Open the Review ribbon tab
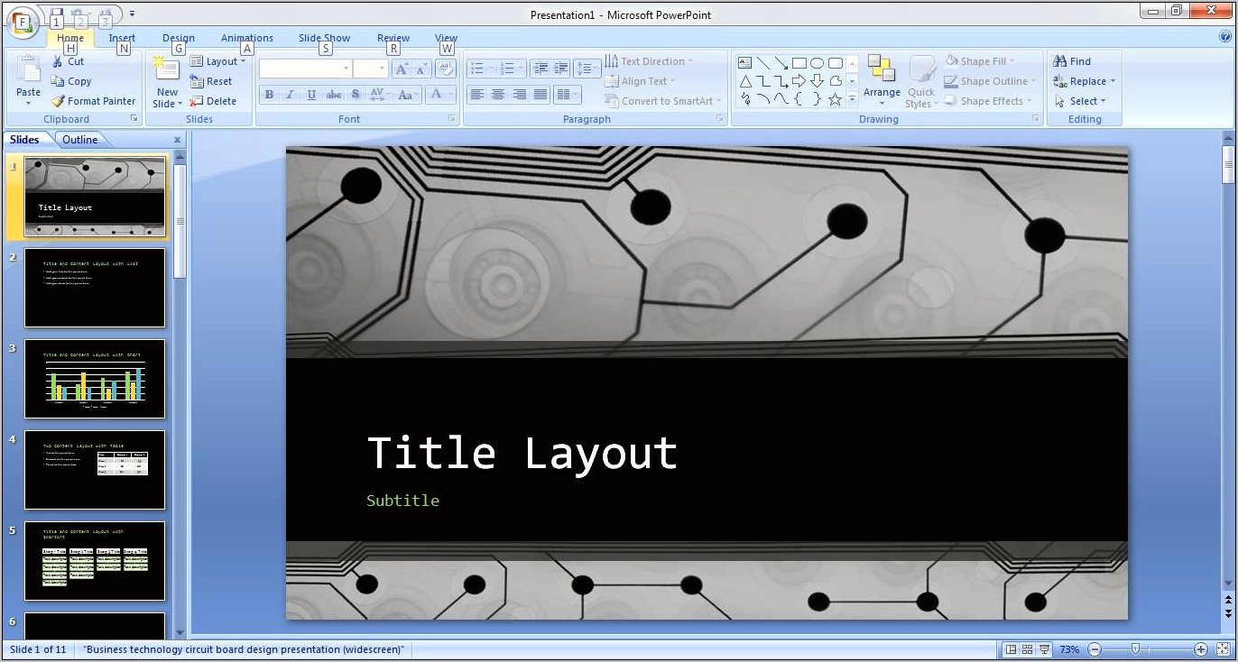Screen dimensions: 1238x662 coord(393,38)
